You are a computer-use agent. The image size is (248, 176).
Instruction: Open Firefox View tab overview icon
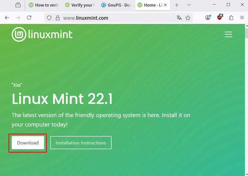point(18,5)
